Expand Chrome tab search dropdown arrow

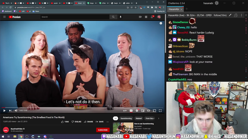[x=147, y=2]
